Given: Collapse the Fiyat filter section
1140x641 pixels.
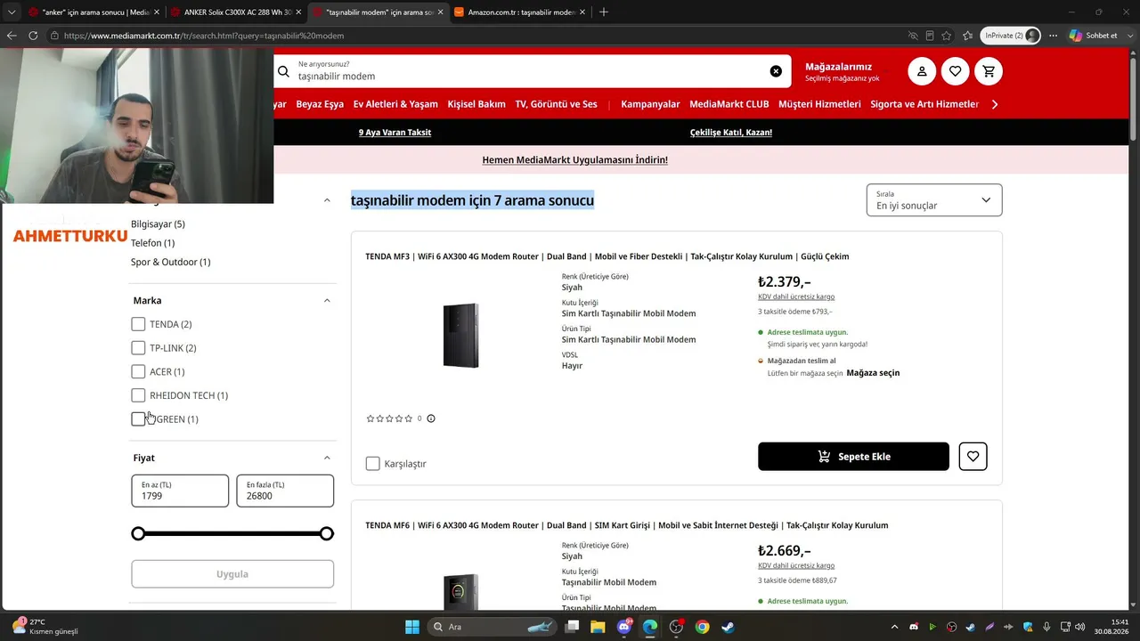Looking at the screenshot, I should [327, 458].
